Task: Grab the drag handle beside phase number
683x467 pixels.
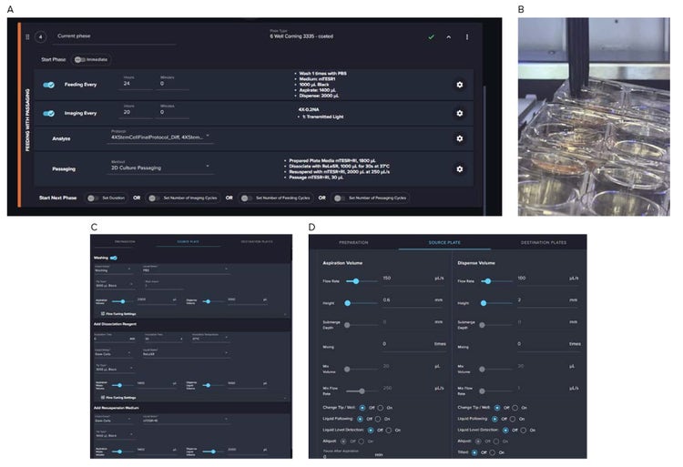Action: tap(26, 37)
